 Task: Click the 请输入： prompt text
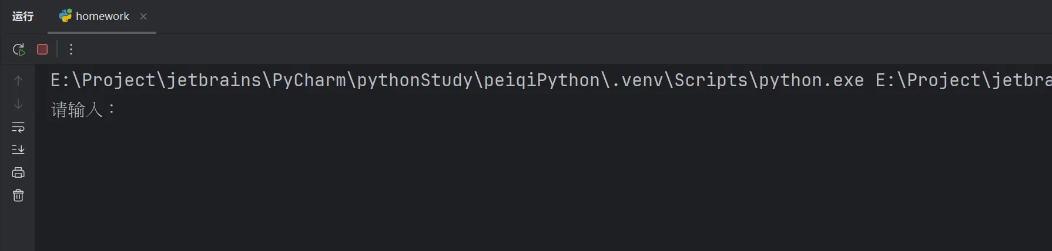[x=82, y=110]
